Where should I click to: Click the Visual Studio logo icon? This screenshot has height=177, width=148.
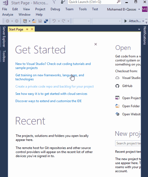(x=5, y=3)
